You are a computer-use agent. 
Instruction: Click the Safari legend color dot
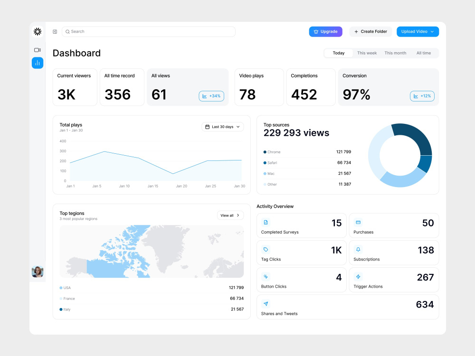point(265,163)
